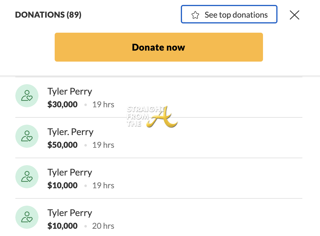Click the $10,000 amount dated 20 hrs
This screenshot has height=236, width=320.
(x=62, y=226)
